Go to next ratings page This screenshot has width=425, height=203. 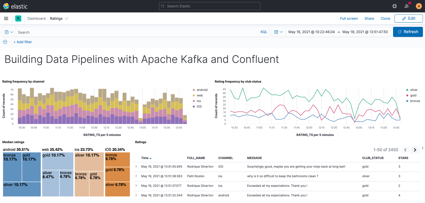tap(415, 150)
